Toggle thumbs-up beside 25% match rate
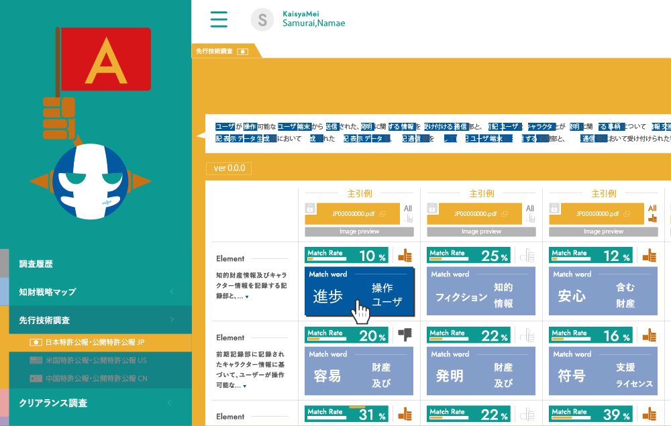671x426 pixels. coord(527,256)
